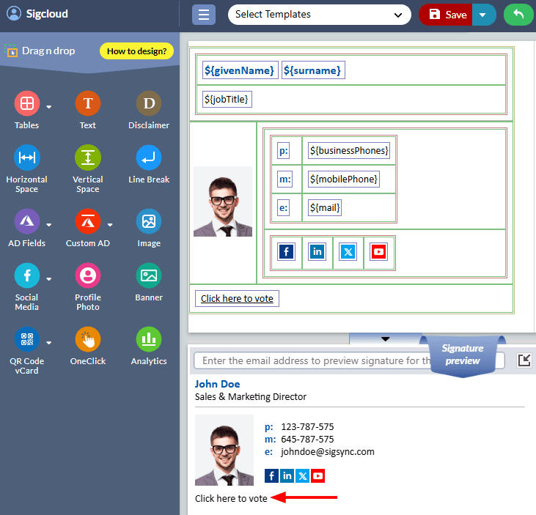Viewport: 536px width, 515px height.
Task: Expand the AD Fields dropdown arrow
Action: click(49, 225)
